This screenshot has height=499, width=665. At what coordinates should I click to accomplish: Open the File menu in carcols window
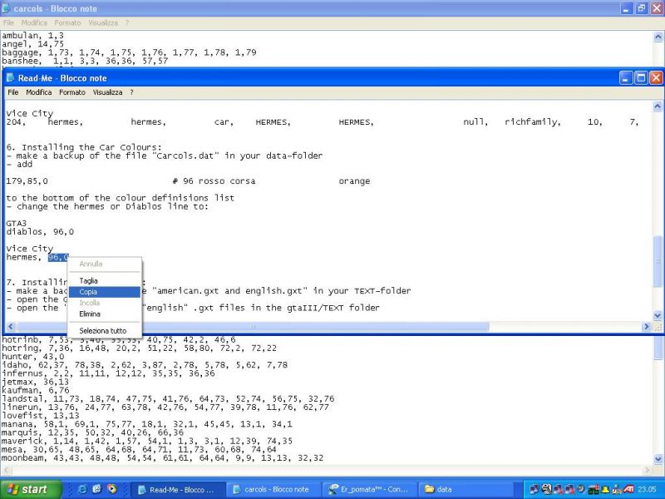point(8,22)
